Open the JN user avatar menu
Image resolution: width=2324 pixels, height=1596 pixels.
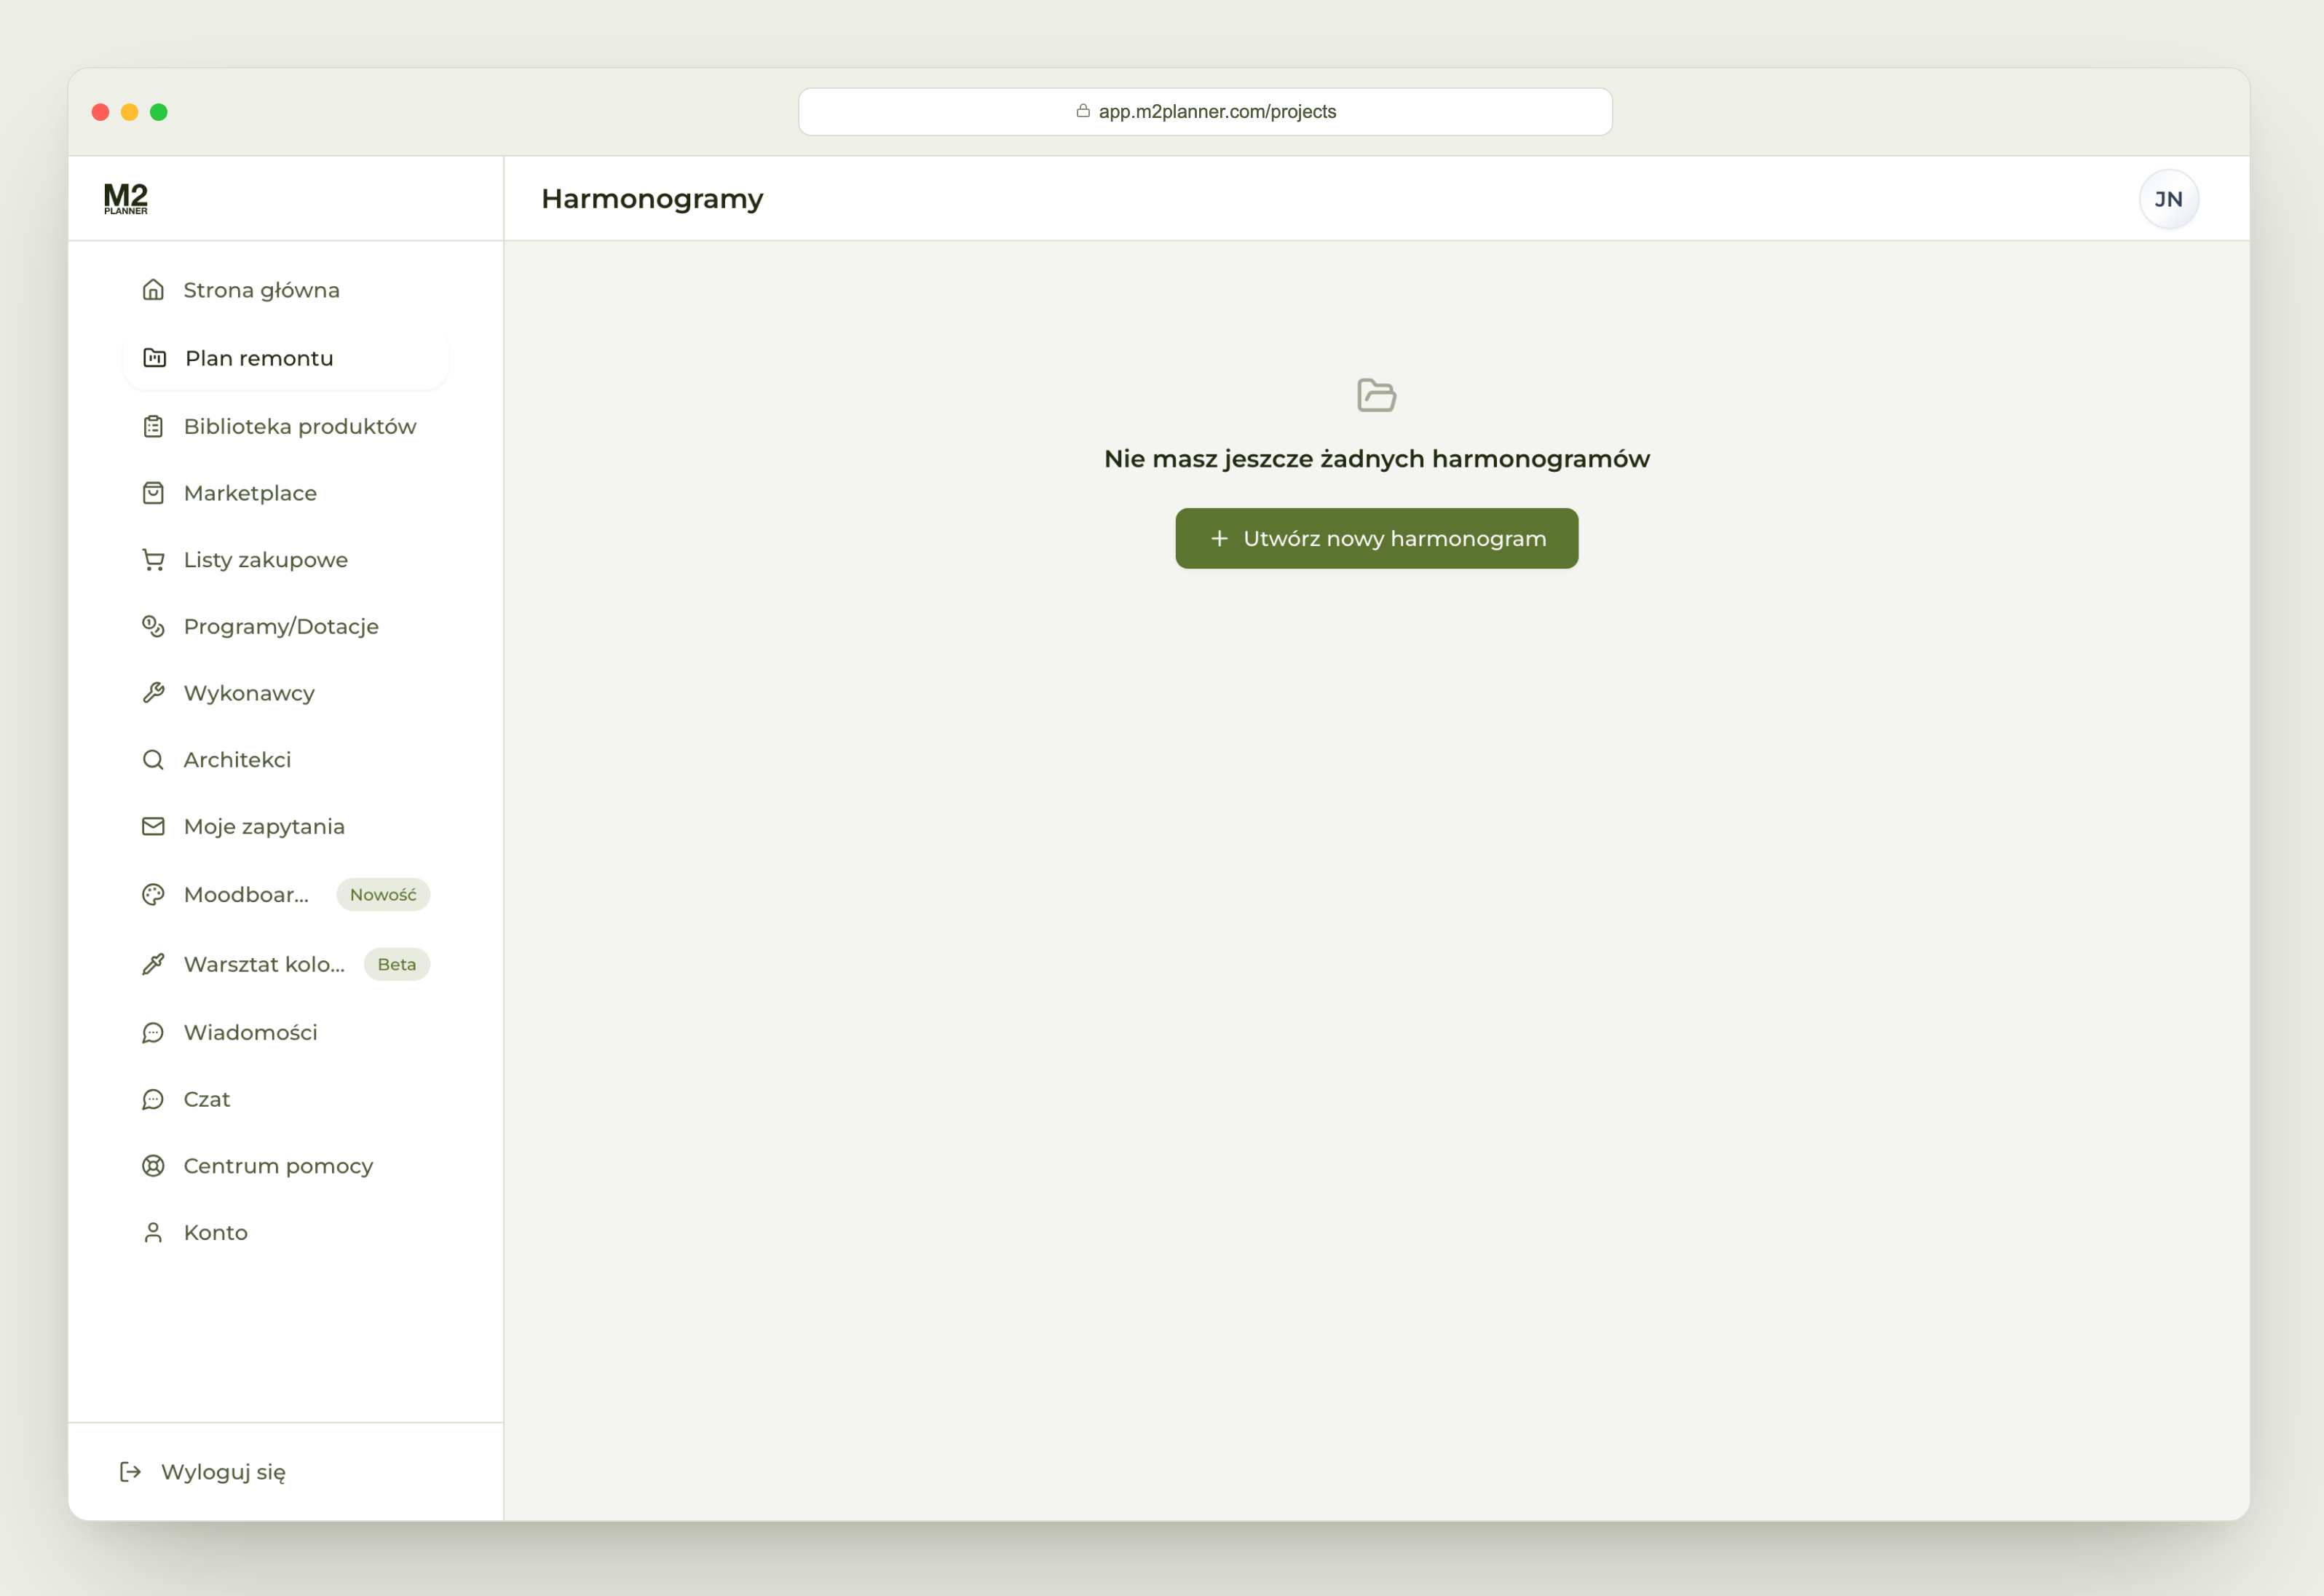click(2168, 199)
